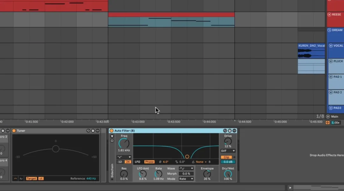The height and width of the screenshot is (191, 344).
Task: Save the Tuner preset via disk icon
Action: [x=93, y=131]
